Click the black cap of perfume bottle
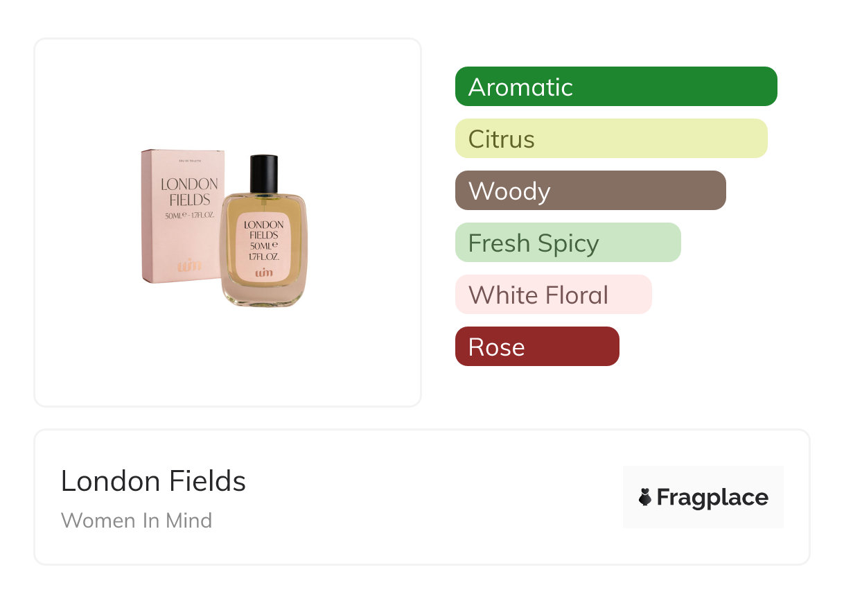The width and height of the screenshot is (844, 599). point(263,173)
